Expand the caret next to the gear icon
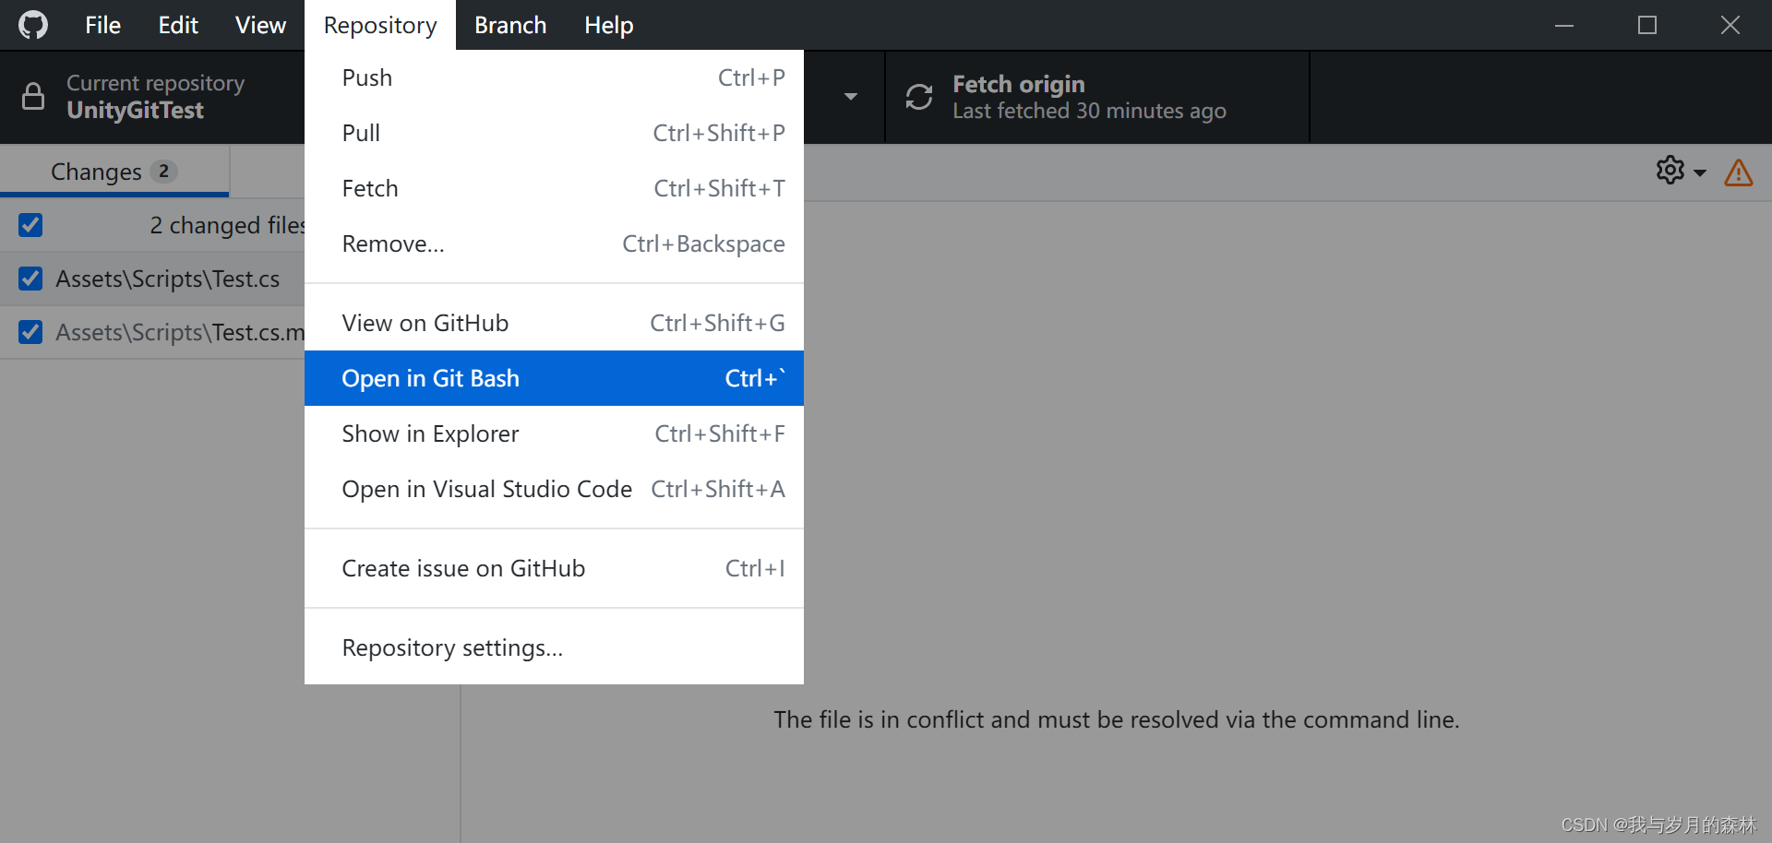Screen dimensions: 1772x843 (1700, 172)
